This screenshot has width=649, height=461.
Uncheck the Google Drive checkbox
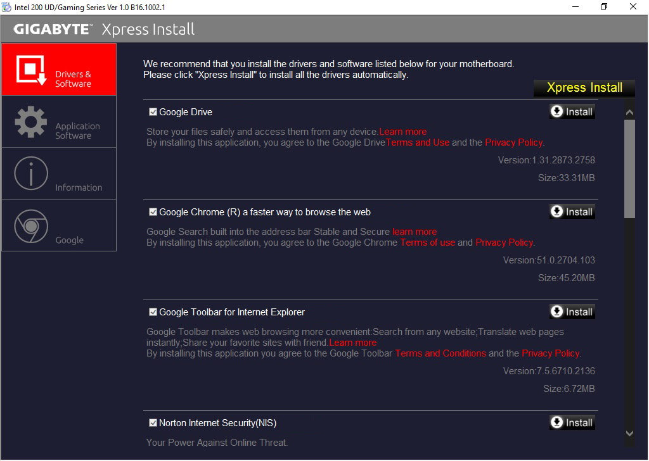[152, 111]
